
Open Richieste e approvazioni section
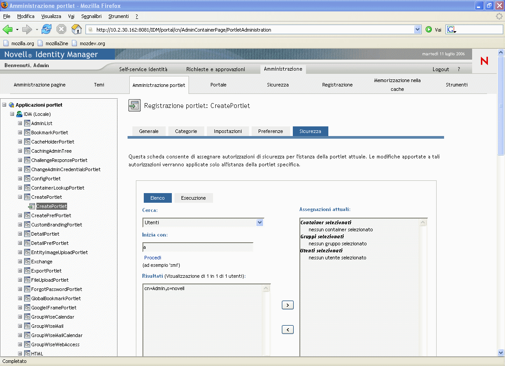pyautogui.click(x=216, y=69)
